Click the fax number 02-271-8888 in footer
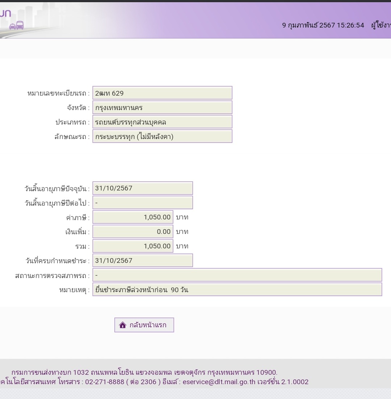 [x=105, y=382]
